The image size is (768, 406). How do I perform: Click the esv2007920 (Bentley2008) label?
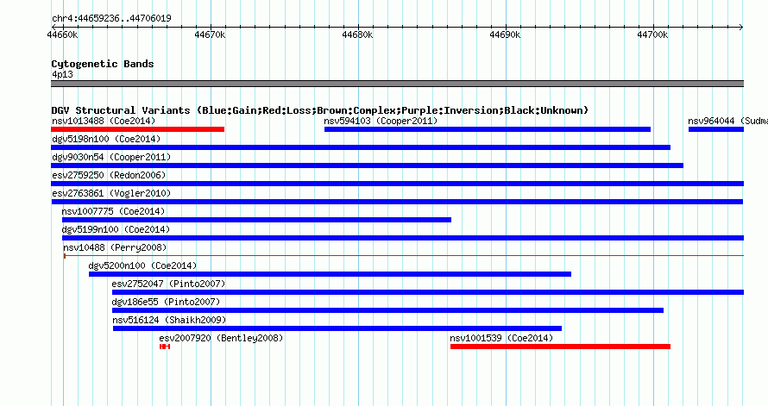point(221,338)
